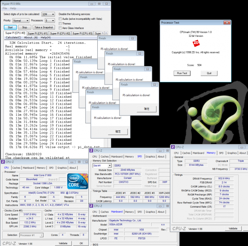Click the Intel Core i7 inside logo
Image resolution: width=248 pixels, height=246 pixels.
click(77, 181)
